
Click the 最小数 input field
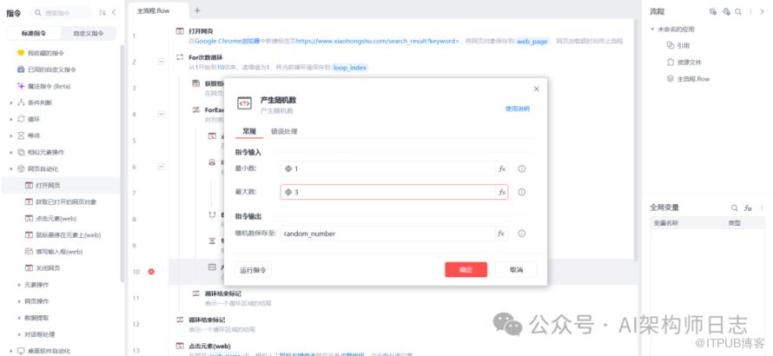tap(388, 168)
